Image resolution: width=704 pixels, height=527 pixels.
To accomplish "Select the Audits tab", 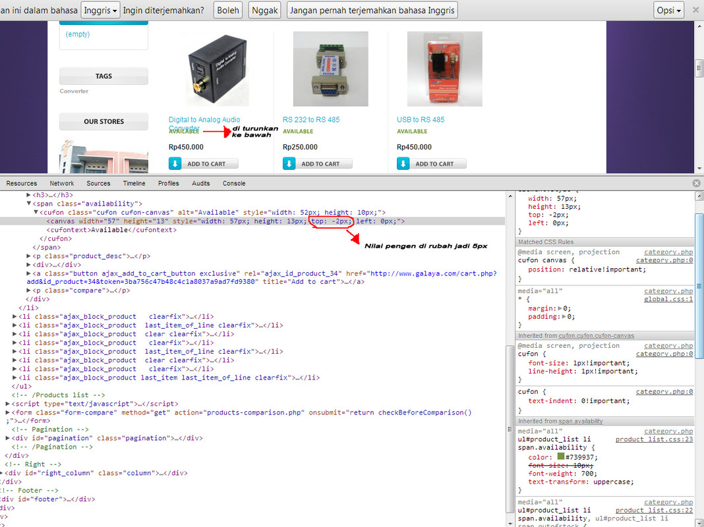I will coord(200,183).
